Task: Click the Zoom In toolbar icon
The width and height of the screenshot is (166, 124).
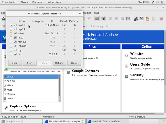Action: 110,19
